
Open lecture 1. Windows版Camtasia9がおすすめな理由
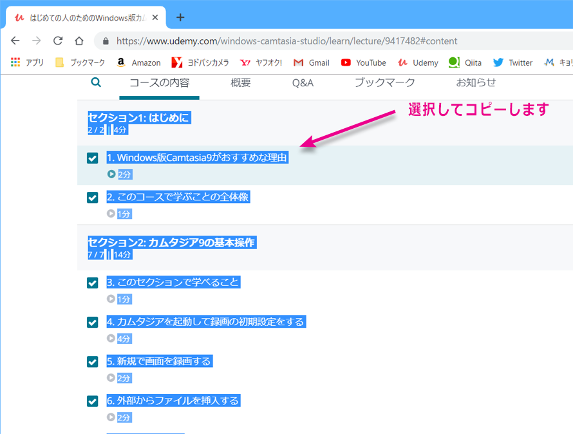[198, 158]
